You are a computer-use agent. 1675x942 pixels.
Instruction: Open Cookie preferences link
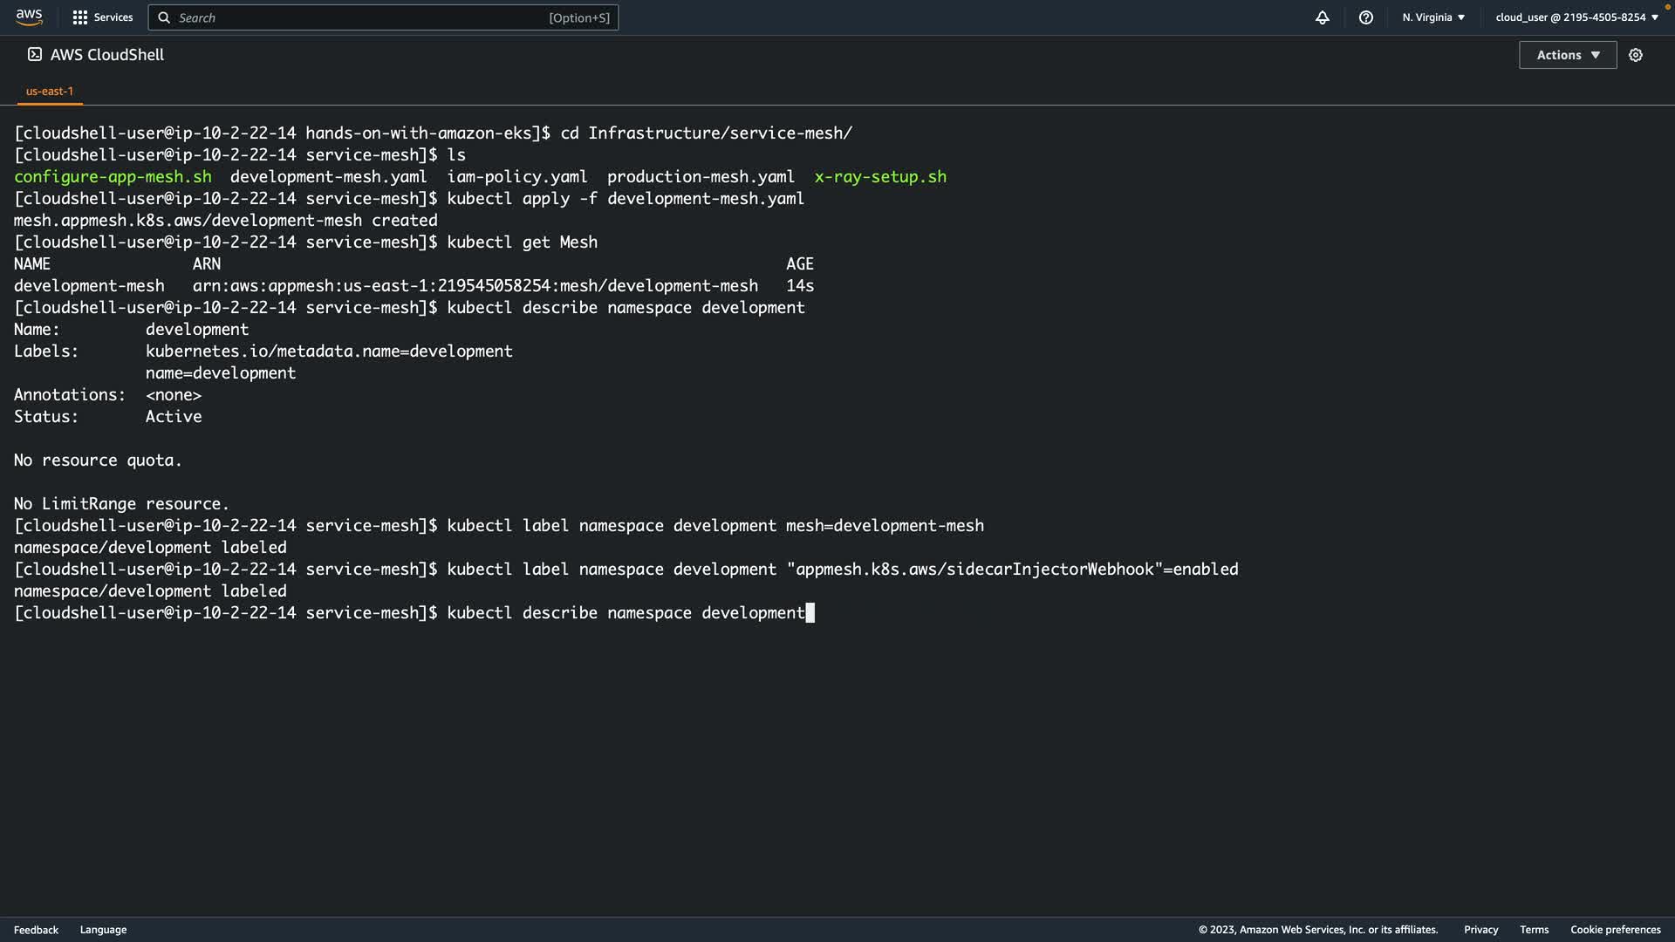pyautogui.click(x=1615, y=930)
